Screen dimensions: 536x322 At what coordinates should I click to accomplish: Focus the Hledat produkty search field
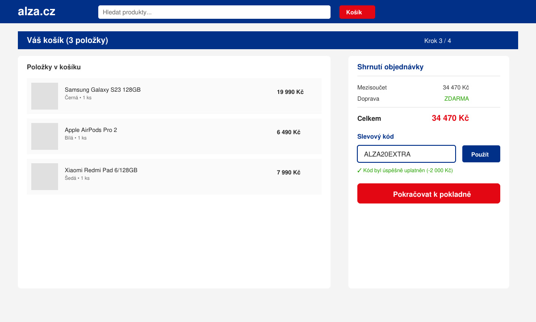coord(214,12)
